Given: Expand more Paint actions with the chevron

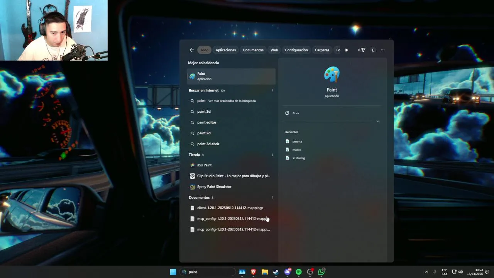Looking at the screenshot, I should (x=377, y=121).
